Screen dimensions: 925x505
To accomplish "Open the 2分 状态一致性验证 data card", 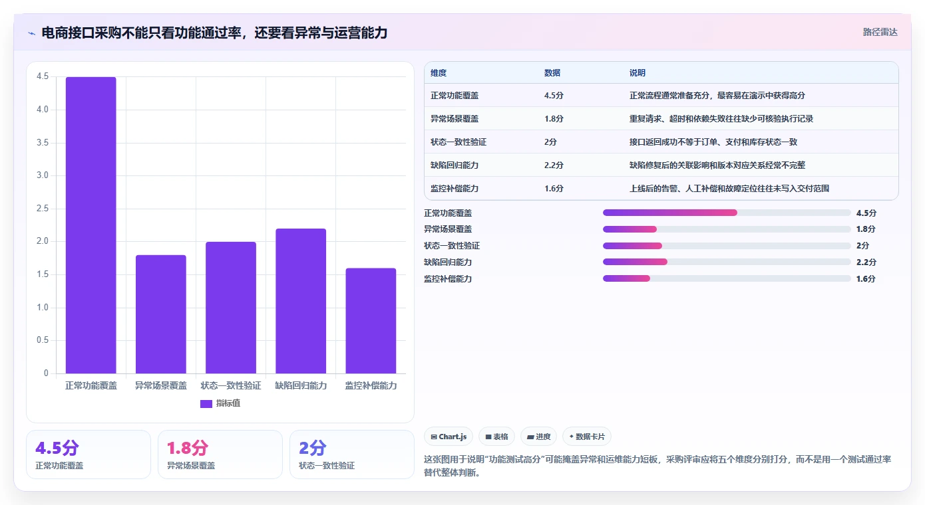I will tap(352, 454).
